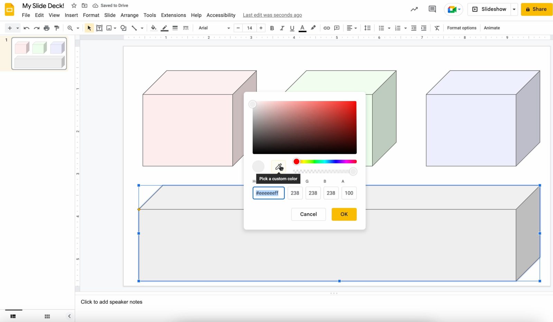Click the hex color input field
This screenshot has width=553, height=322.
[x=269, y=193]
